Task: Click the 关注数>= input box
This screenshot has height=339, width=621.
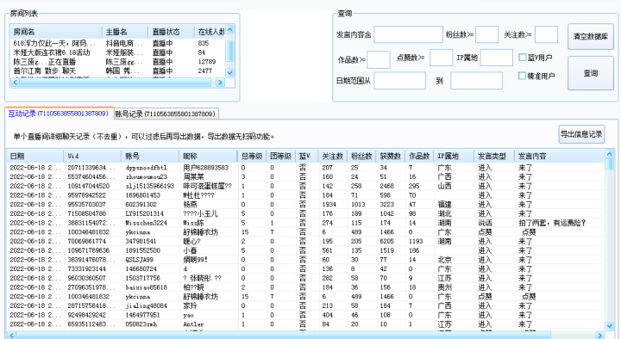Action: [x=546, y=34]
